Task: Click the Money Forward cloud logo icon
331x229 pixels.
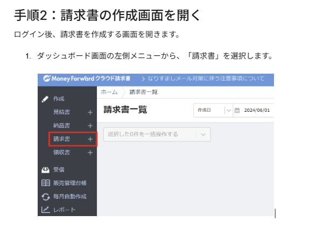Action: (46, 78)
